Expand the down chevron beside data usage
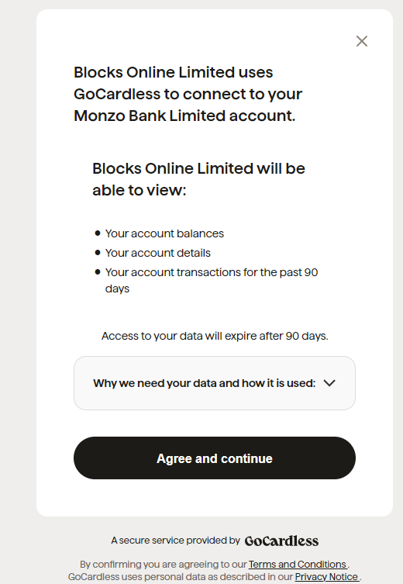 pos(329,383)
